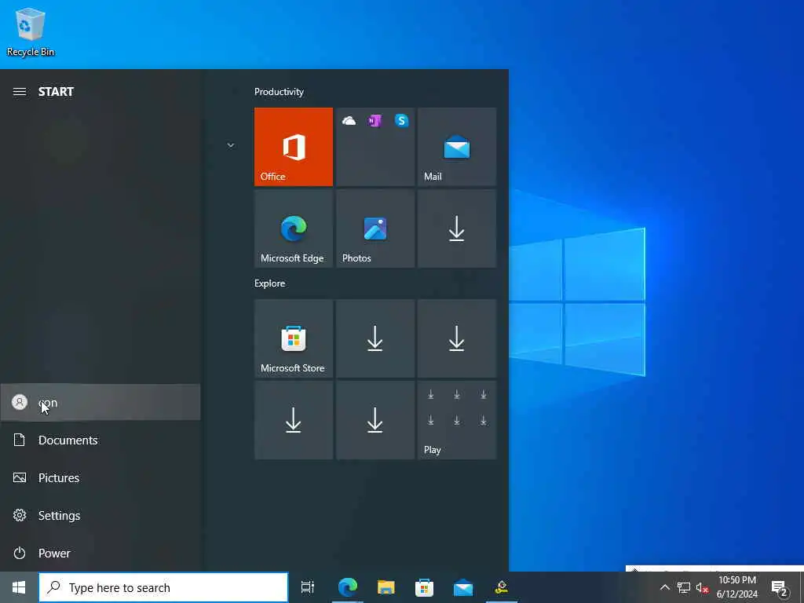Open Microsoft Store from the taskbar

point(425,587)
